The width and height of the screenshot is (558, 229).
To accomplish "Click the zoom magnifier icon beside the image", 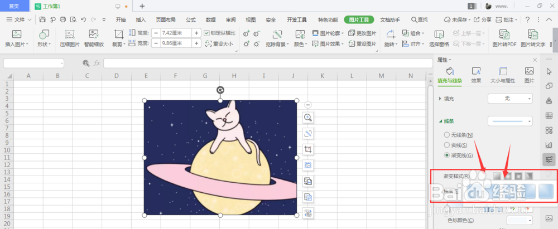I will [308, 118].
